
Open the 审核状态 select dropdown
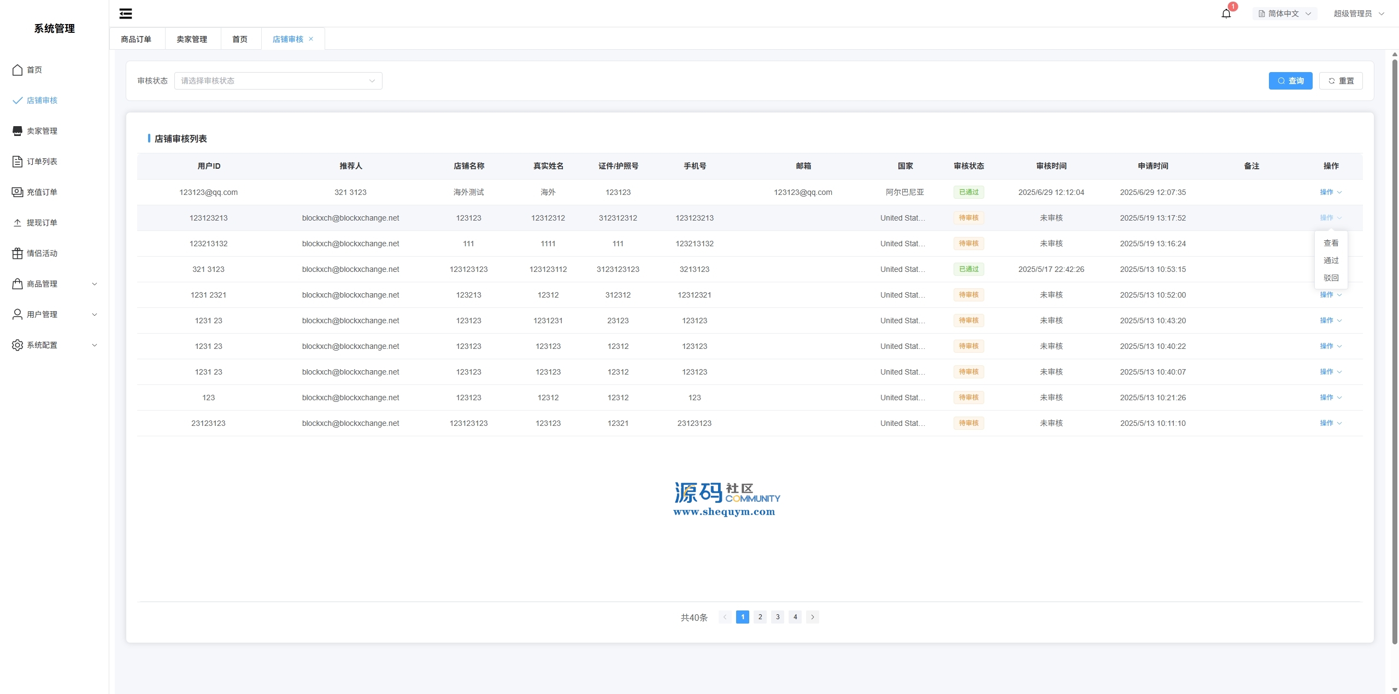tap(278, 81)
